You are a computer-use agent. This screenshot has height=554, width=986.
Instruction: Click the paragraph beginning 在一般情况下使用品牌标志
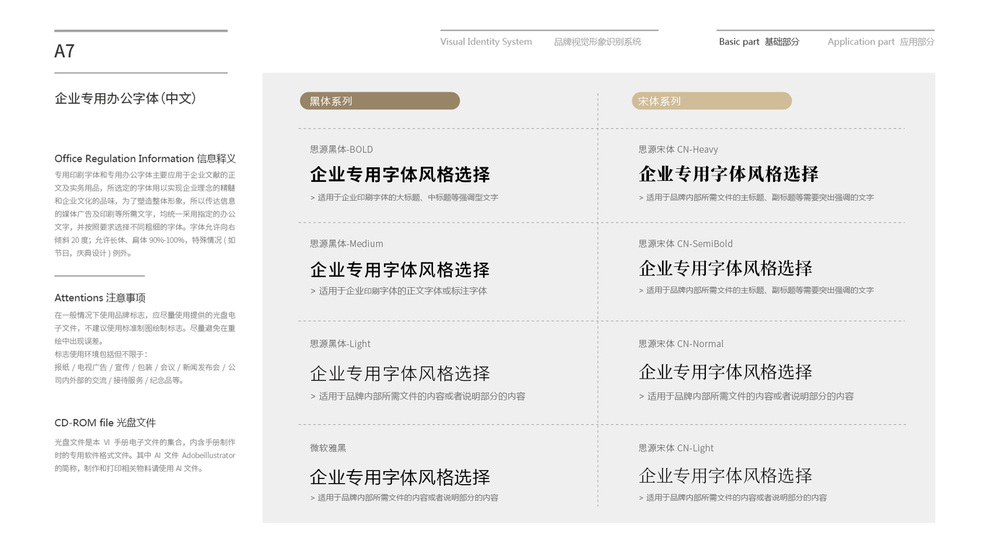145,328
